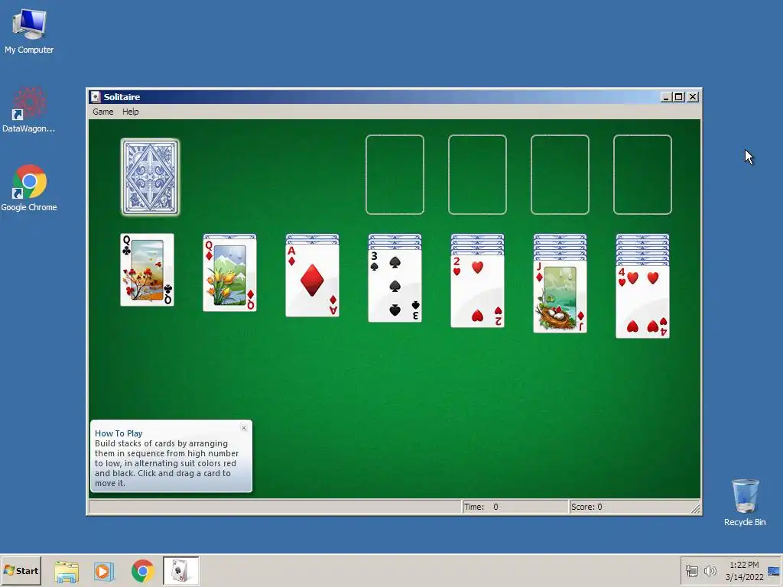This screenshot has height=587, width=783.
Task: Click the first empty foundation slot
Action: pos(395,175)
